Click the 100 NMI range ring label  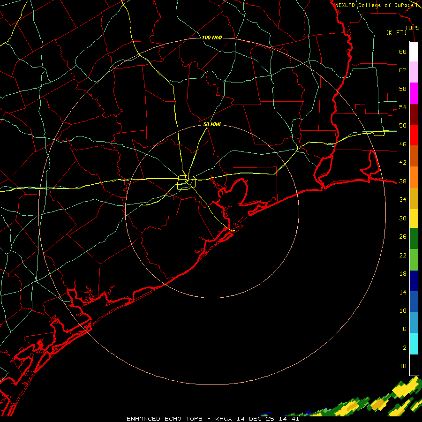[212, 38]
